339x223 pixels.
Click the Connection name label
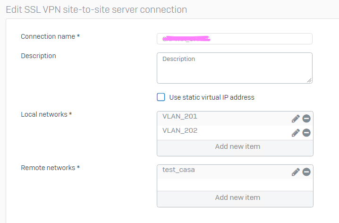point(48,36)
